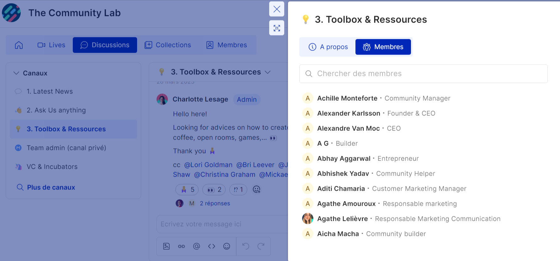
Task: Click the @Lori Goldman mention
Action: (x=208, y=165)
